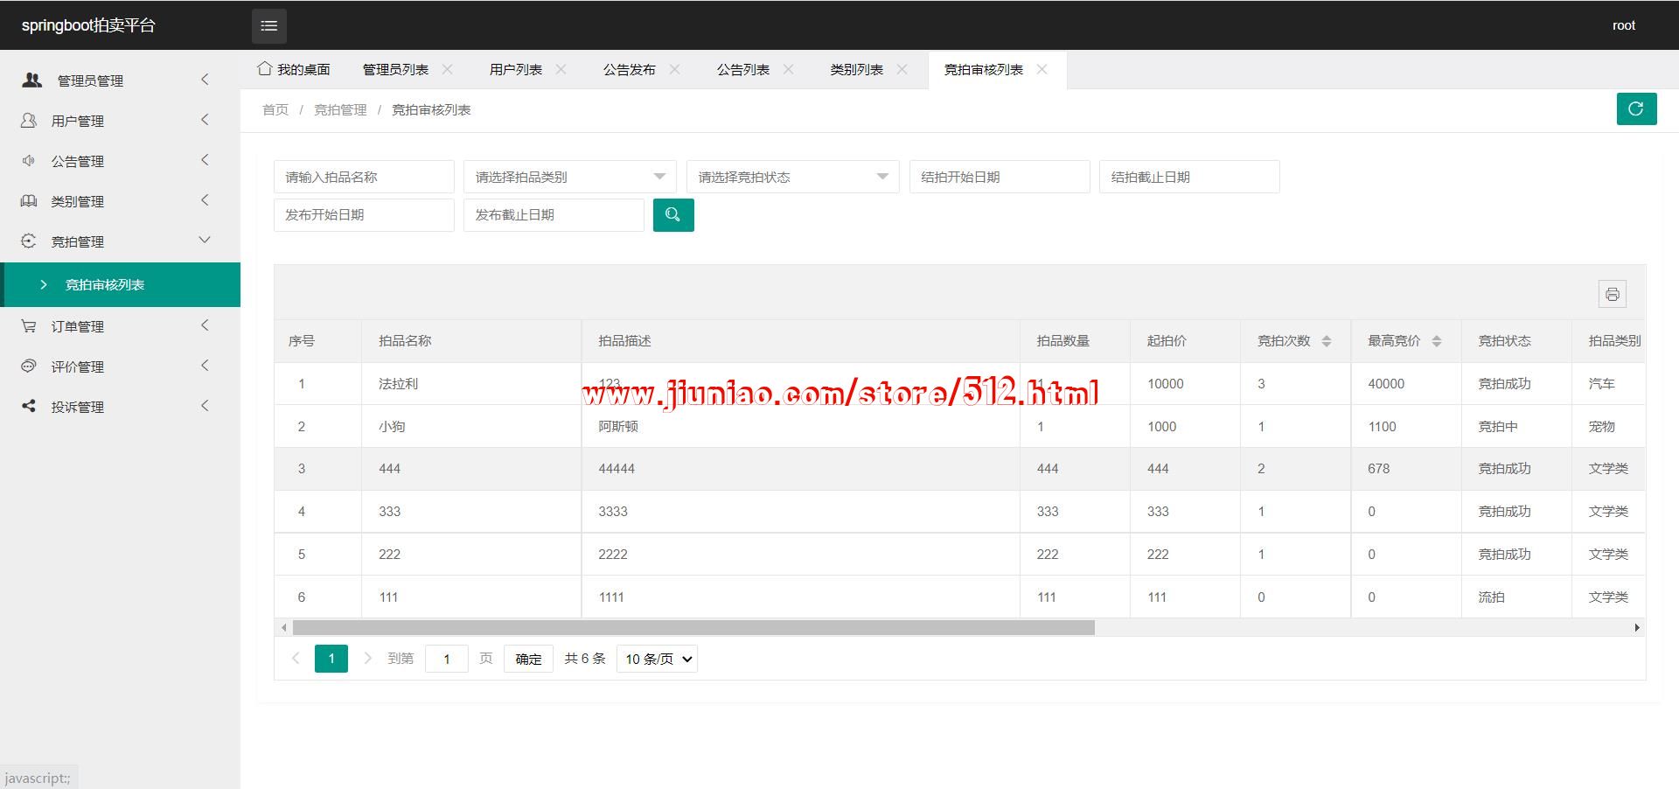This screenshot has height=789, width=1679.
Task: Sort by 最高竞价 column arrows
Action: coord(1436,341)
